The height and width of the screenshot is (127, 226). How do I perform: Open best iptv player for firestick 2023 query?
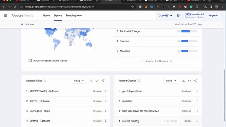click(x=141, y=111)
